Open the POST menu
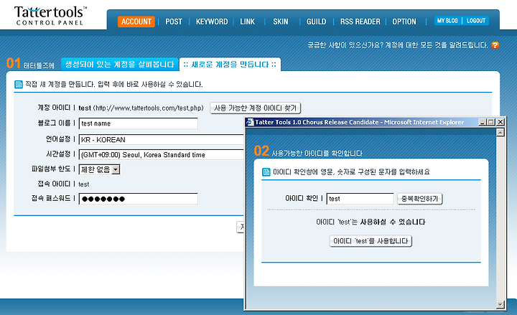Viewport: 517px width, 315px height. pos(174,22)
